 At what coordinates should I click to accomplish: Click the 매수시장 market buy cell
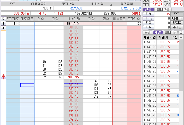(73, 24)
